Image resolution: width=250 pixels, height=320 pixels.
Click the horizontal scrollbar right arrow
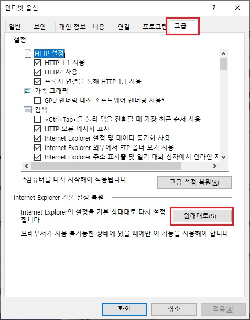(214, 166)
